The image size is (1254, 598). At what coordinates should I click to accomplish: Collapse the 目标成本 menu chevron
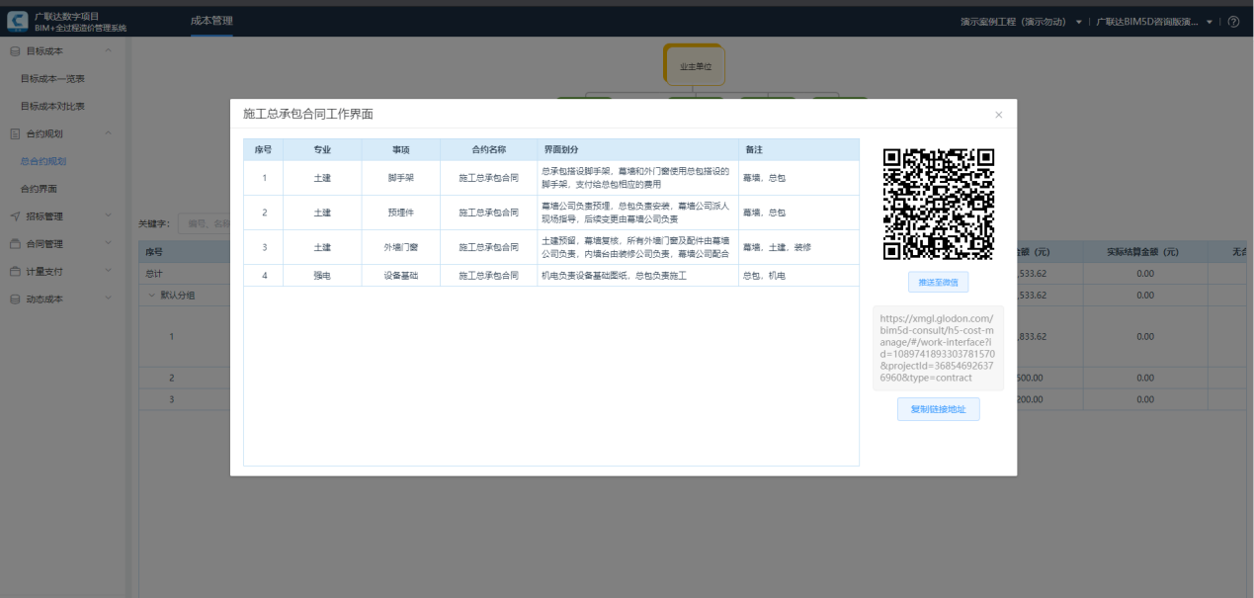pyautogui.click(x=108, y=50)
